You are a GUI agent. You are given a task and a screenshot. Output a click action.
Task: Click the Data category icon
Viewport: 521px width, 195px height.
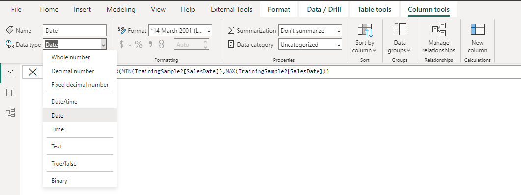(x=231, y=45)
